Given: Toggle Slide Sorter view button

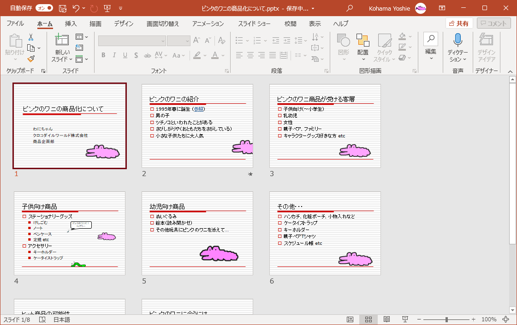Looking at the screenshot, I should coord(368,319).
